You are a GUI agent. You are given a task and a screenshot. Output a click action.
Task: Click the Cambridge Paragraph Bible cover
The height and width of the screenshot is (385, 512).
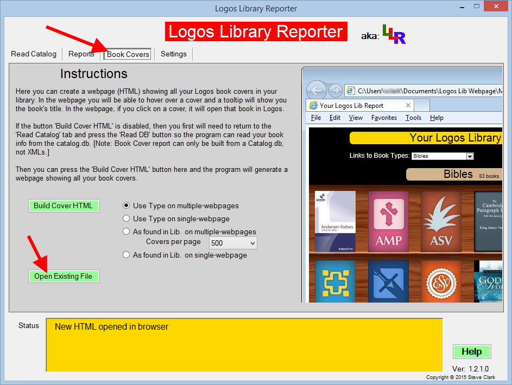click(488, 221)
